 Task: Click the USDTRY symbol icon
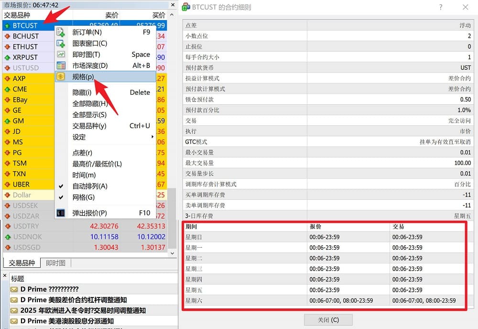coord(7,226)
